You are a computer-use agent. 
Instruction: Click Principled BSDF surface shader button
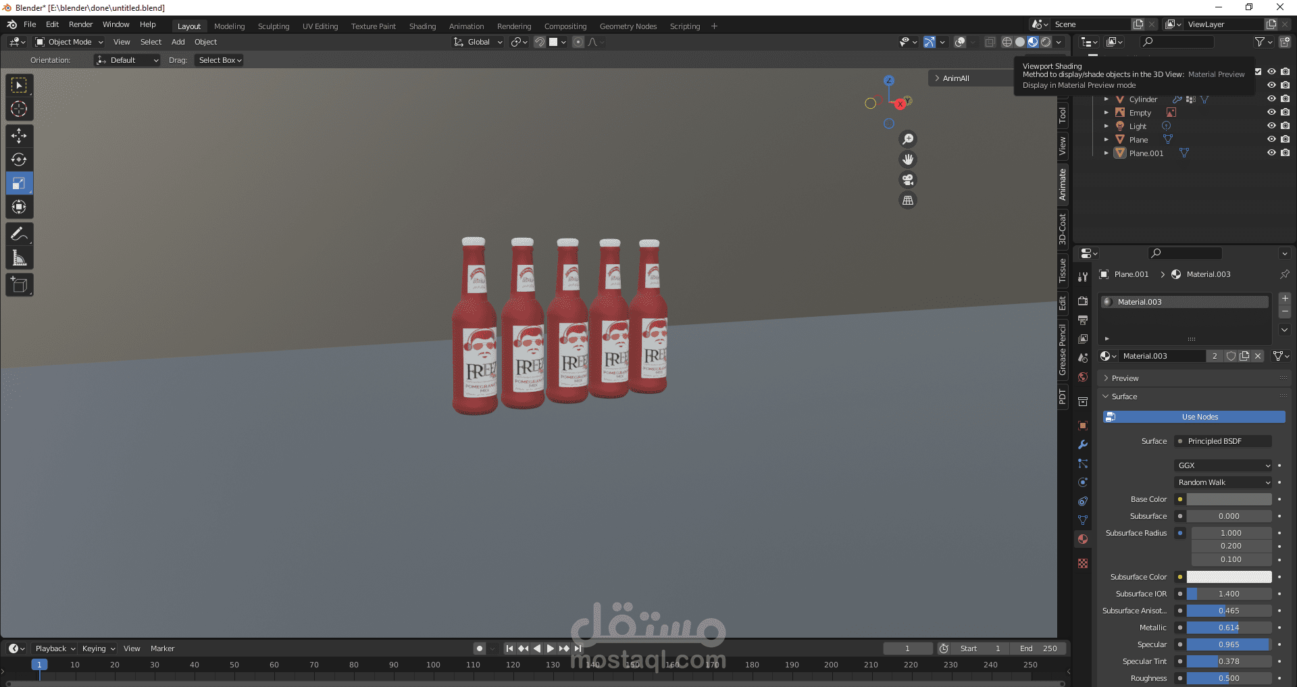coord(1223,441)
